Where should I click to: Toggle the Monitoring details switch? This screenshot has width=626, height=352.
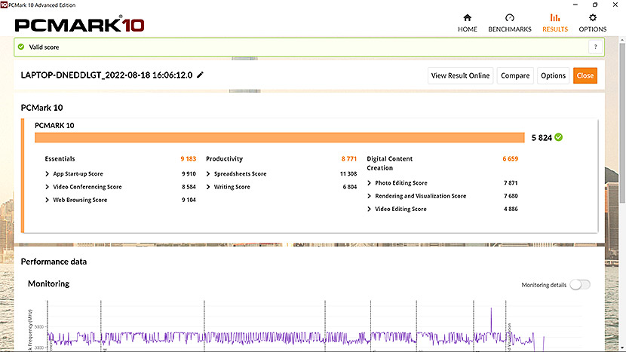pos(580,285)
